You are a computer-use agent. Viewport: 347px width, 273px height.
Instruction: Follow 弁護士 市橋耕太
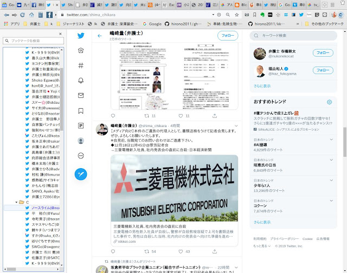(x=323, y=53)
